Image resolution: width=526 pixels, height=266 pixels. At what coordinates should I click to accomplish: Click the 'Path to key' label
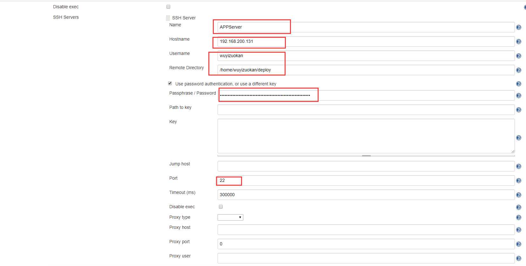(180, 107)
